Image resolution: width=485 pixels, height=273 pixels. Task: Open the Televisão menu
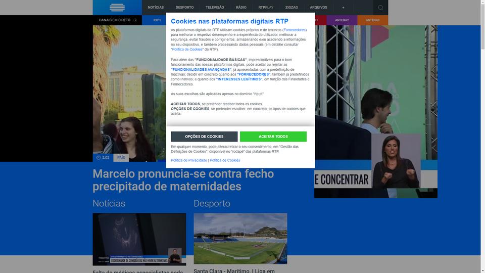(x=215, y=8)
